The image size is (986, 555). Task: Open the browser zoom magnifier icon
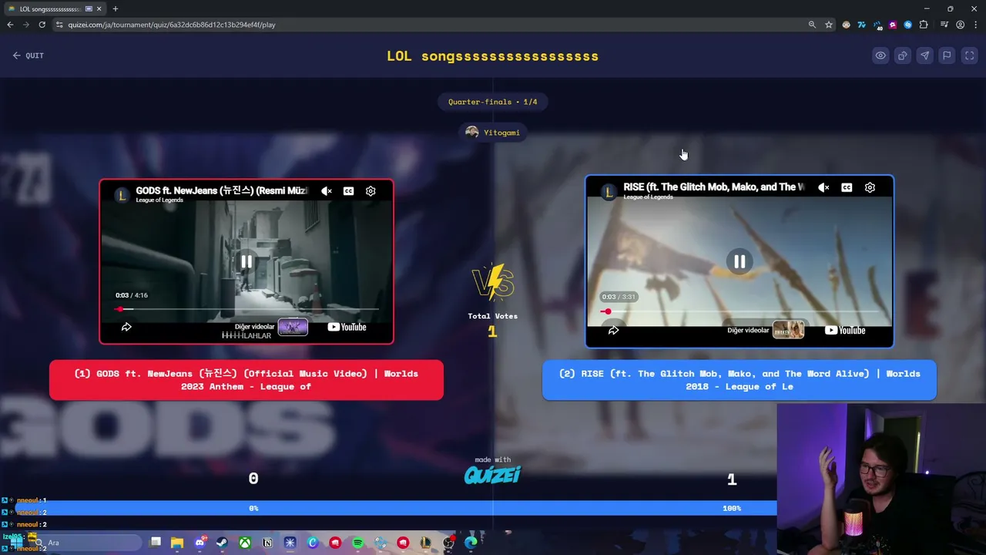click(812, 25)
